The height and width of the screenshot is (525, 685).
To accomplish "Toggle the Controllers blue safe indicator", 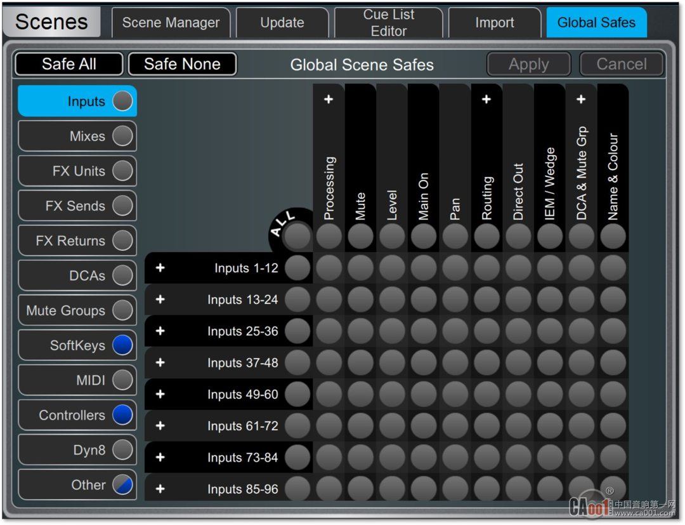I will [122, 415].
